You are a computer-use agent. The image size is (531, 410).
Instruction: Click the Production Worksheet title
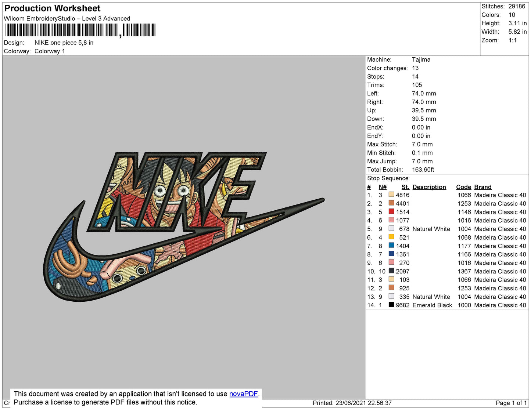(x=52, y=8)
